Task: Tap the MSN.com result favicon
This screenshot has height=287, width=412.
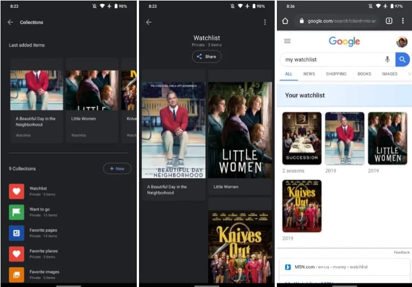Action: click(288, 267)
